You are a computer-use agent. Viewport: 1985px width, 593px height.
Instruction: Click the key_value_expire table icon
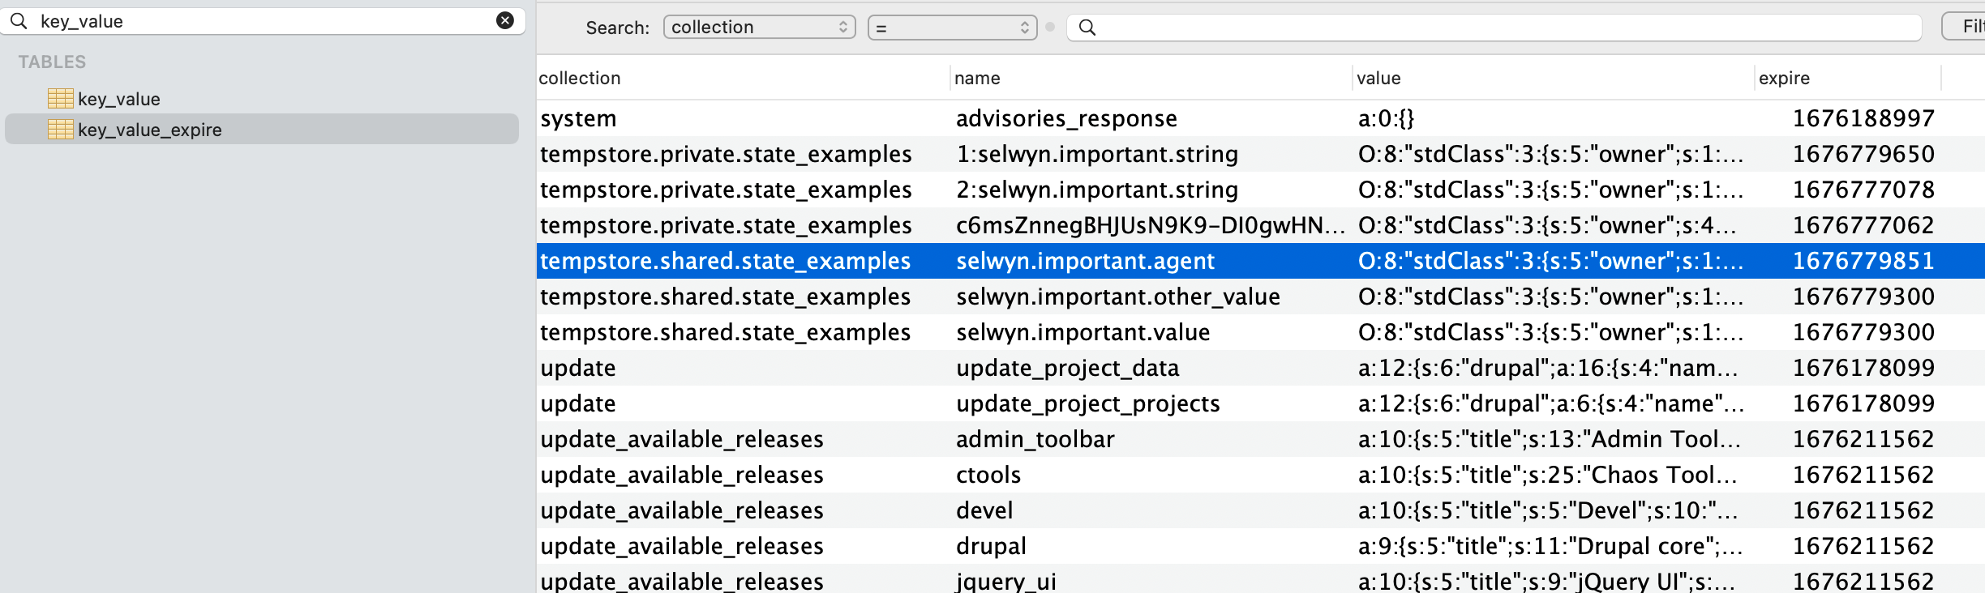61,130
